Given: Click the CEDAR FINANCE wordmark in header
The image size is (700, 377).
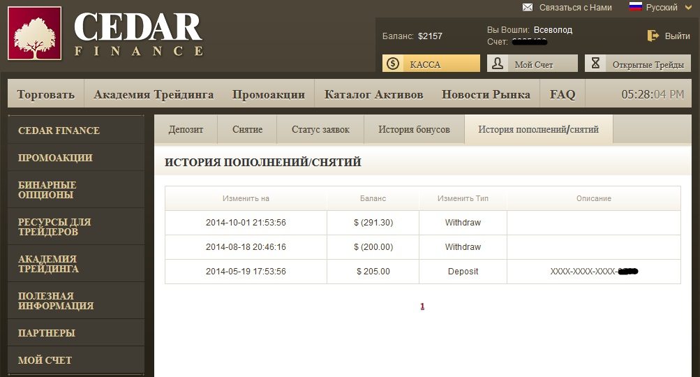Looking at the screenshot, I should (x=139, y=34).
